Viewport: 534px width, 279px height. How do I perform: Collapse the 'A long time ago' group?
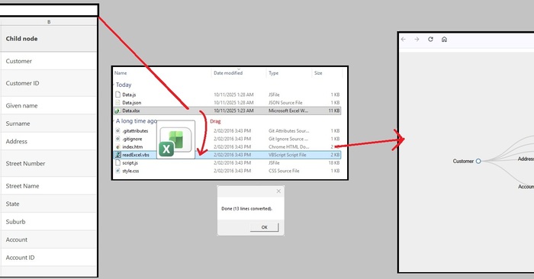[114, 120]
